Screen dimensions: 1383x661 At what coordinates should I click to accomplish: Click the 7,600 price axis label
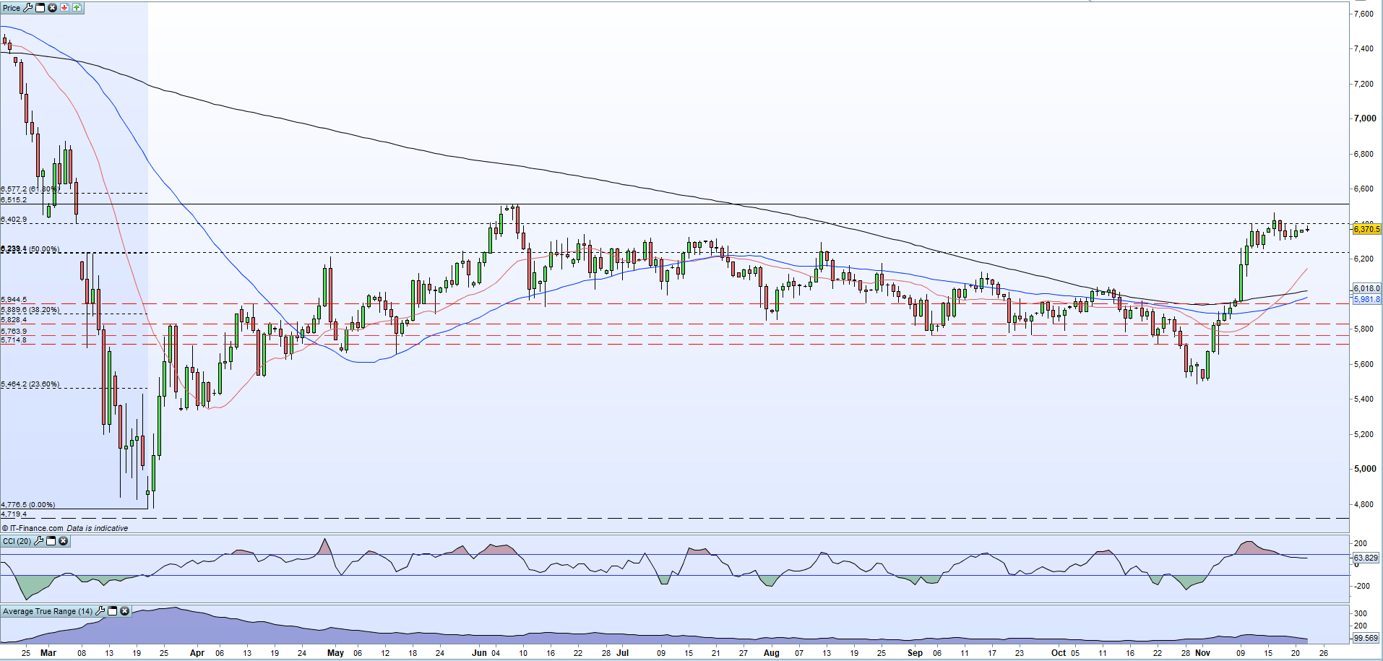click(1364, 14)
